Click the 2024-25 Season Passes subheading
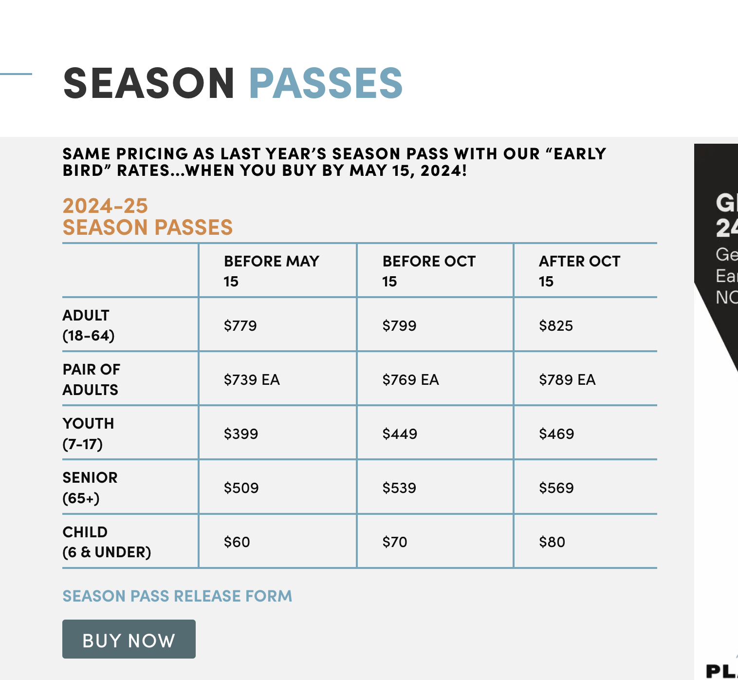 pos(148,217)
